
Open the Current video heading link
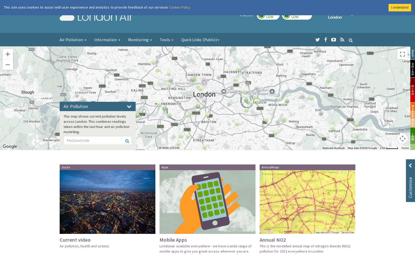tap(75, 240)
